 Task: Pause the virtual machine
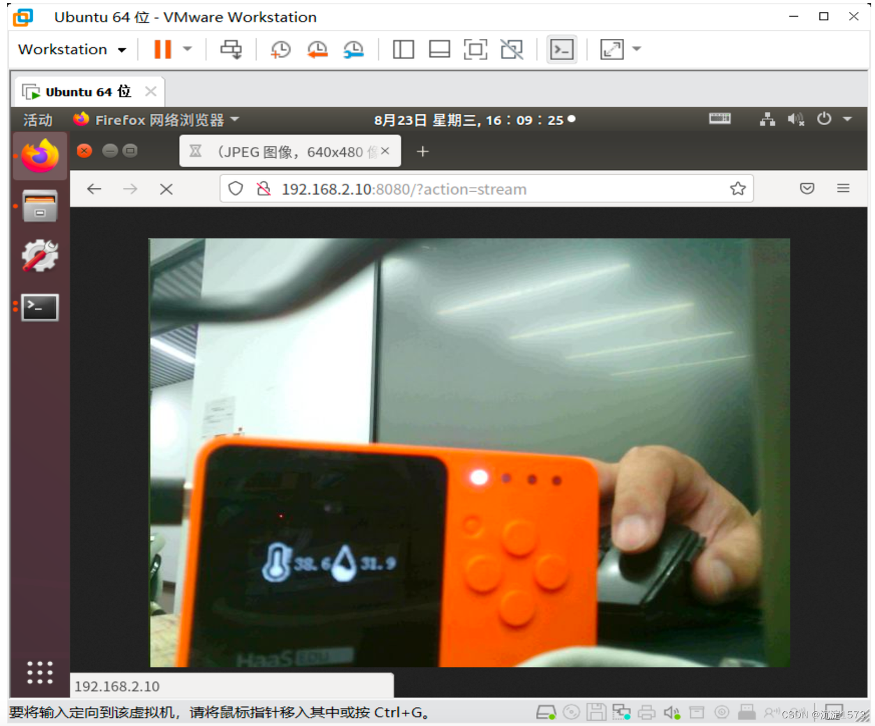click(x=163, y=49)
